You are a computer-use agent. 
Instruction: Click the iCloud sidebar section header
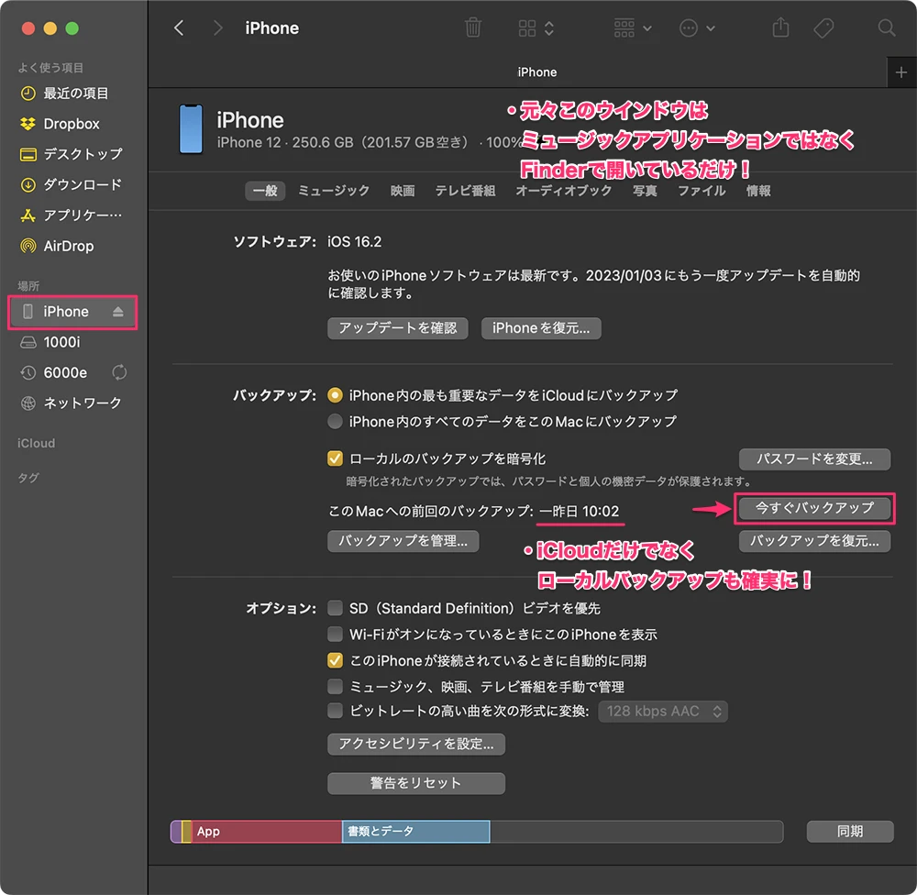point(37,444)
